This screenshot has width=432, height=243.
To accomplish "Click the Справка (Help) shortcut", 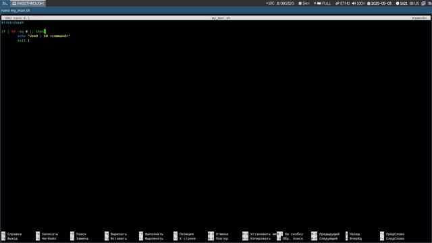I will tap(11, 234).
